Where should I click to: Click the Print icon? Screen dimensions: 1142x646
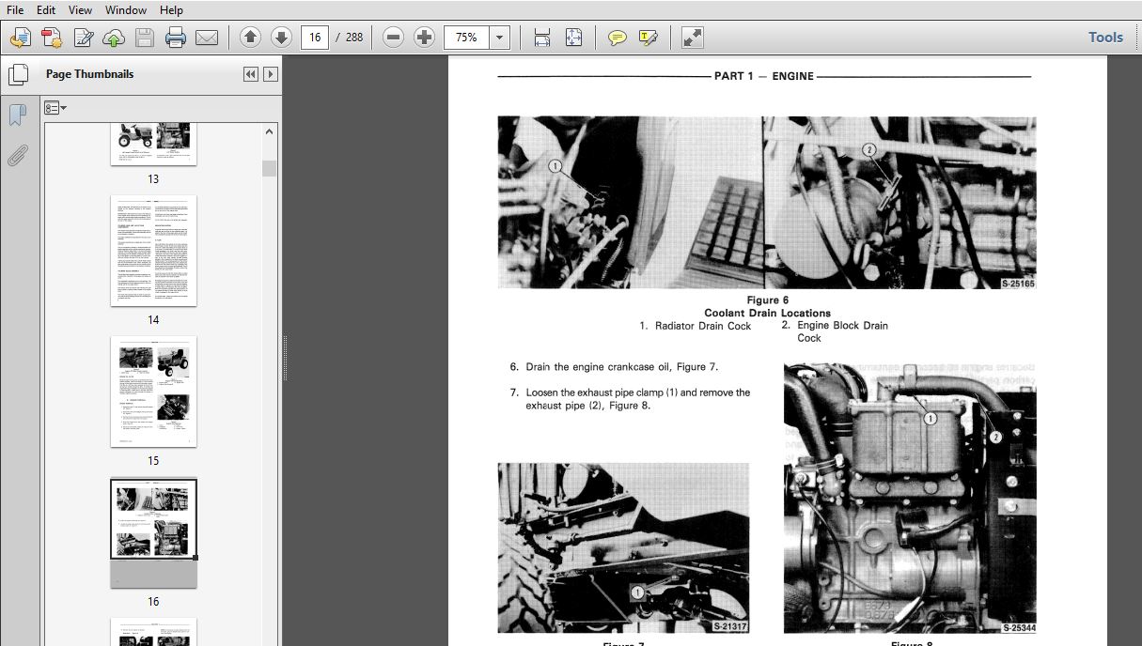pyautogui.click(x=176, y=38)
